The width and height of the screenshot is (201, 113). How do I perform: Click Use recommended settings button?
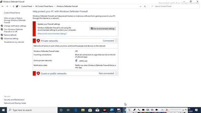(x=103, y=29)
